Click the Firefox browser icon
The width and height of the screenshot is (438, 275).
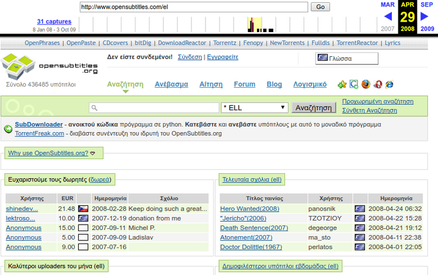click(366, 84)
